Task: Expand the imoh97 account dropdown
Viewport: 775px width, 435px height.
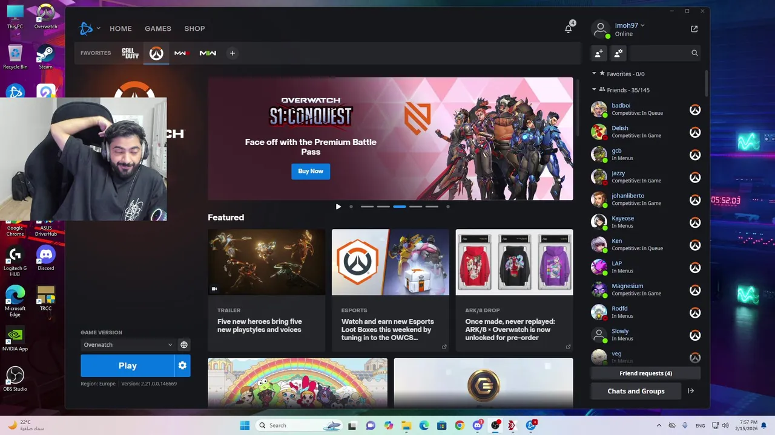Action: (x=630, y=25)
